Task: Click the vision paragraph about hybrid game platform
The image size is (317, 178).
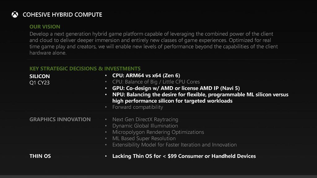Action: 154,43
